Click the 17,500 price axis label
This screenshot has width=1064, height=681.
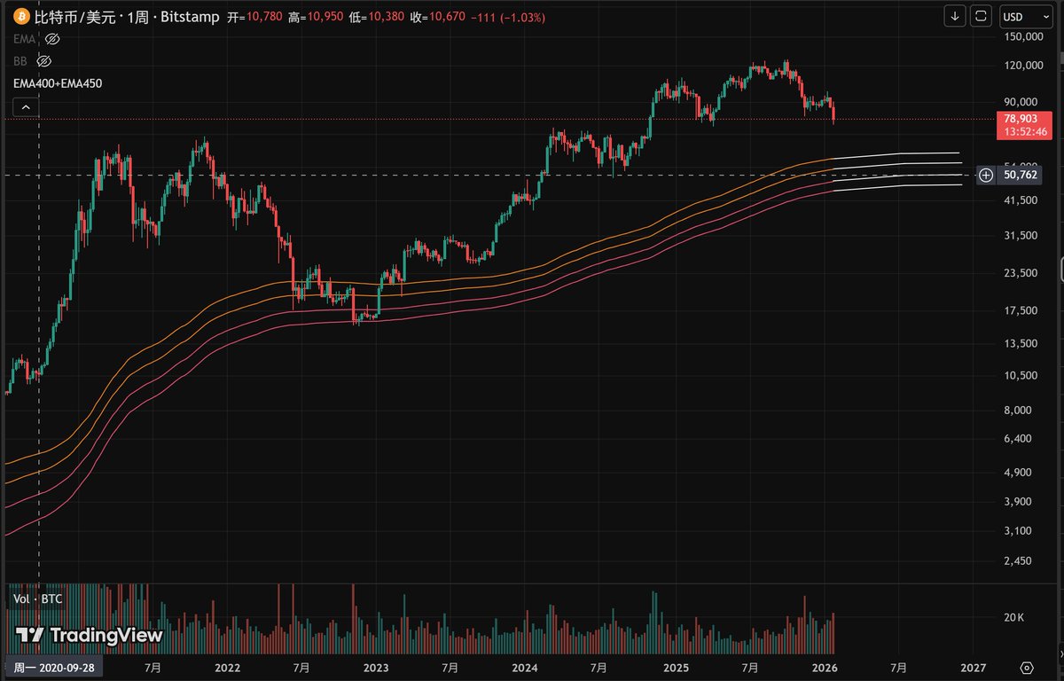1020,310
